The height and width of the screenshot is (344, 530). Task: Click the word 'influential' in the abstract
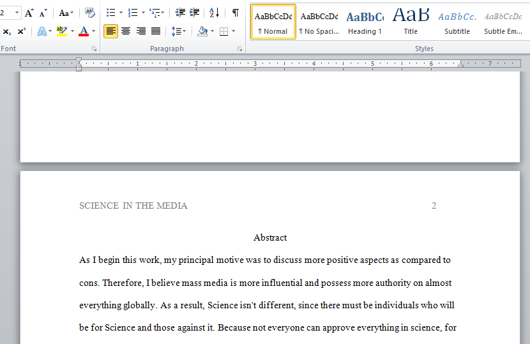pyautogui.click(x=282, y=283)
